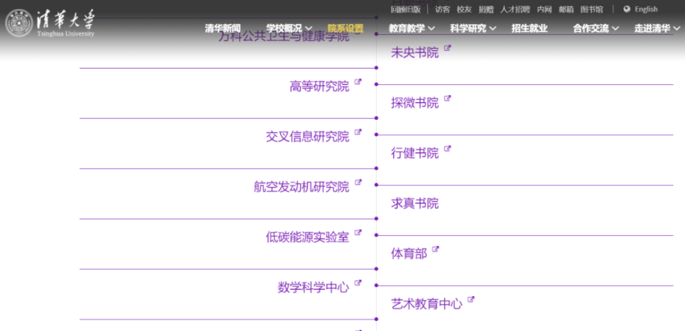Open the 行健书院 link
685x331 pixels.
click(414, 154)
